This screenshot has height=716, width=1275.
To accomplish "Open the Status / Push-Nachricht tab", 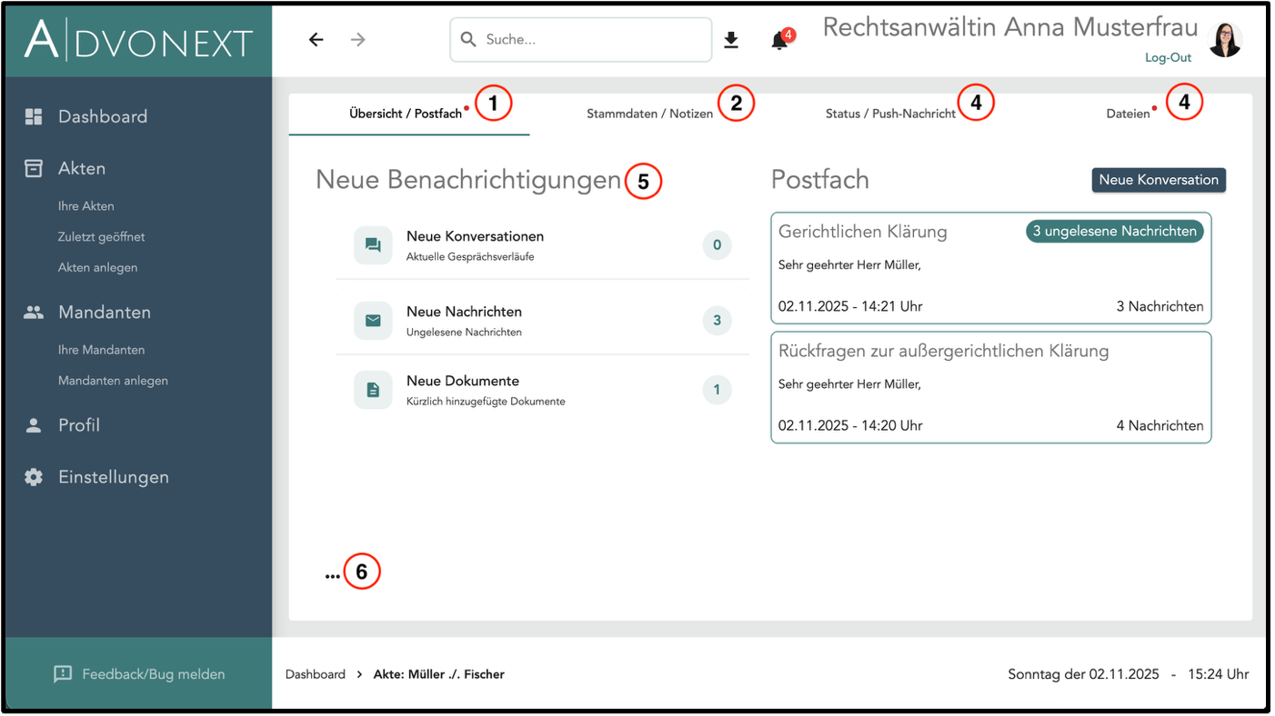I will click(890, 114).
